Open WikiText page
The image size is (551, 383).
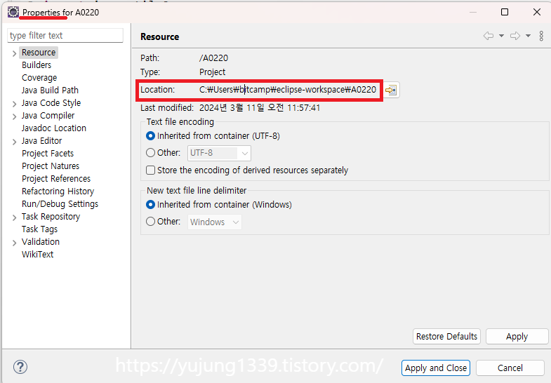(38, 255)
